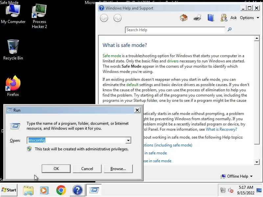Click the green drivers glossary term
263x197 pixels.
click(173, 61)
